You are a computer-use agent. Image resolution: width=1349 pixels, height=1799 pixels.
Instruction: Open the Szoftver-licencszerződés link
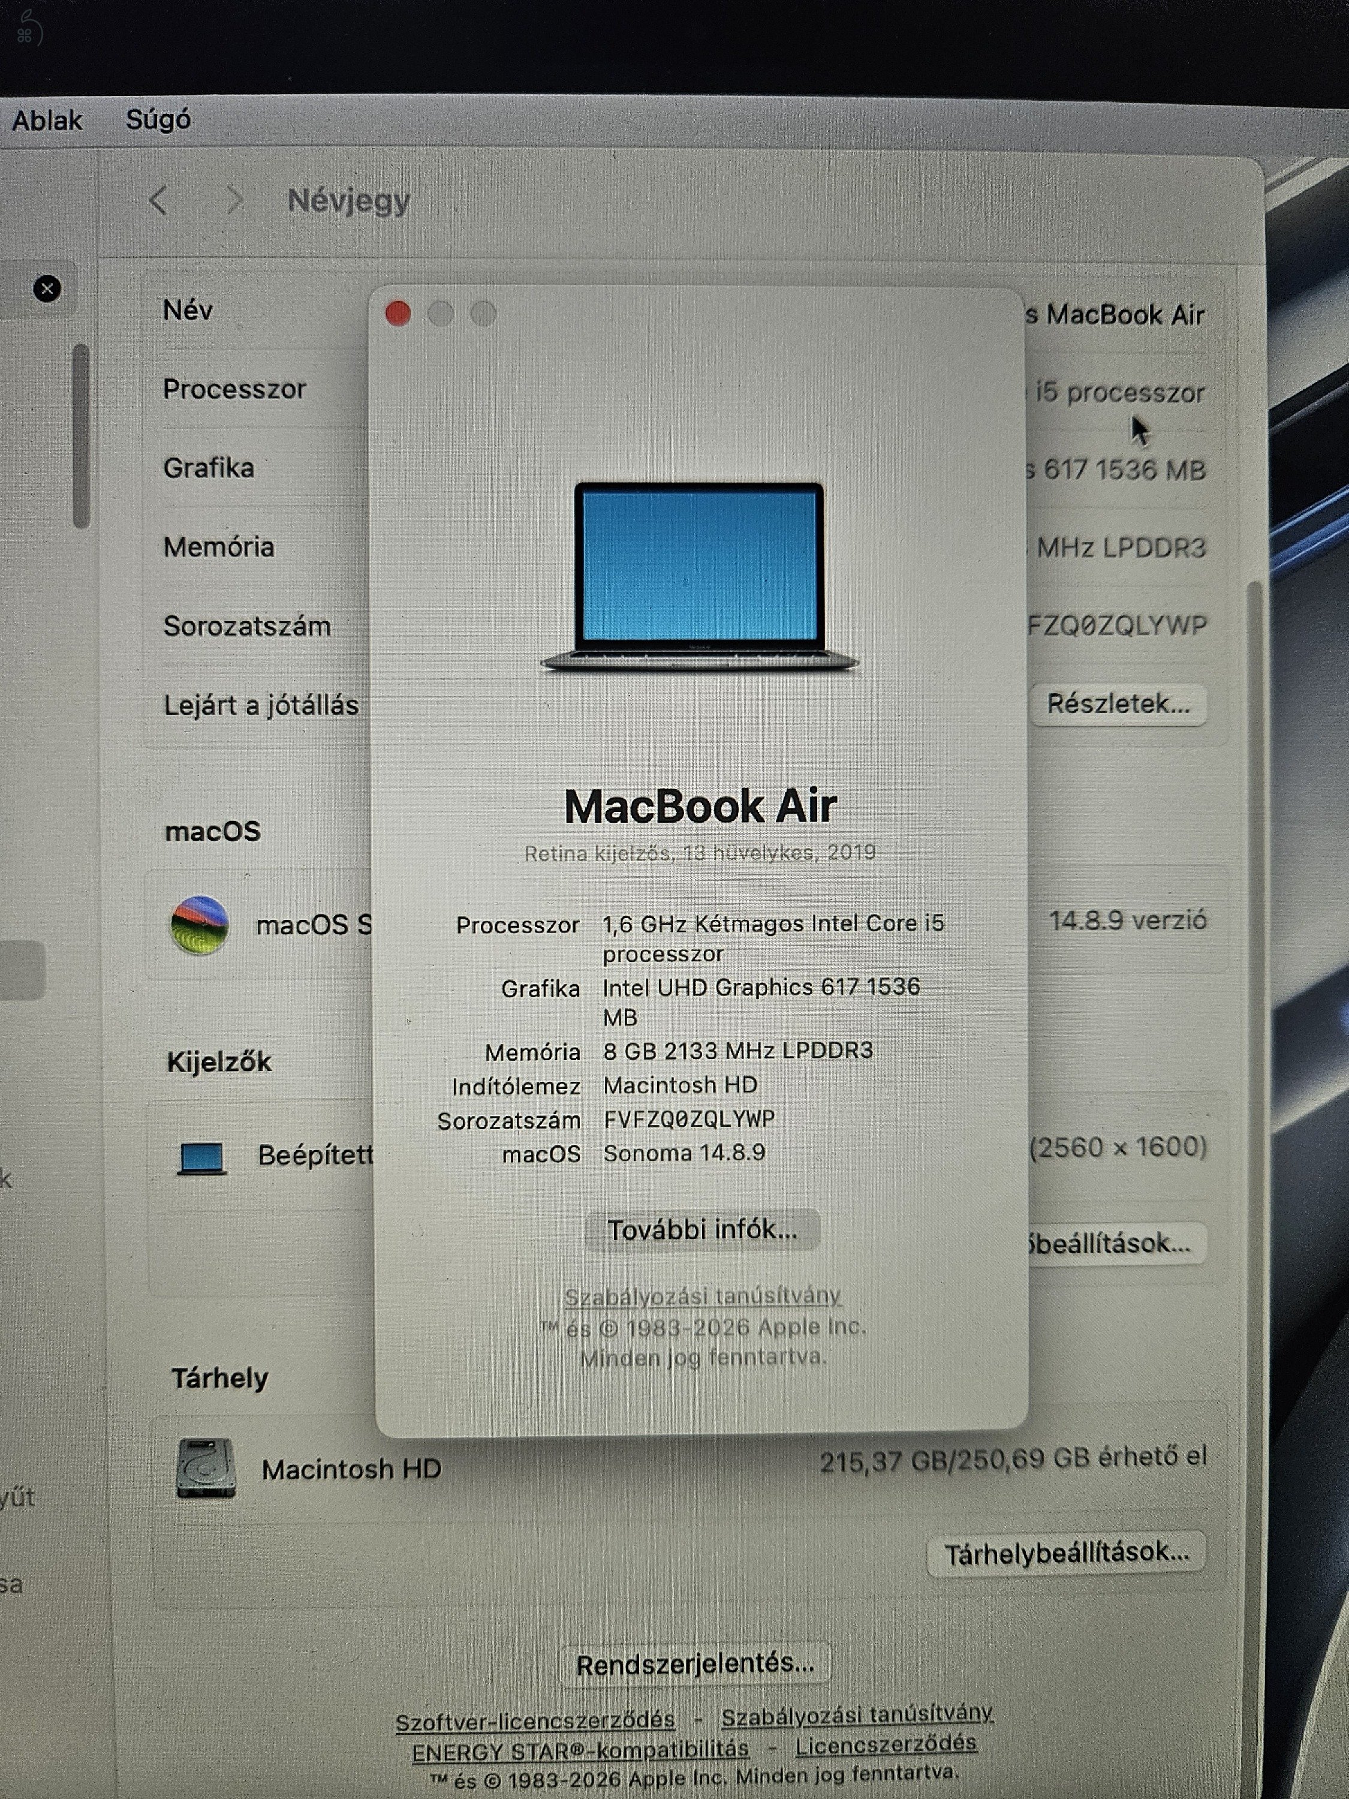535,1721
